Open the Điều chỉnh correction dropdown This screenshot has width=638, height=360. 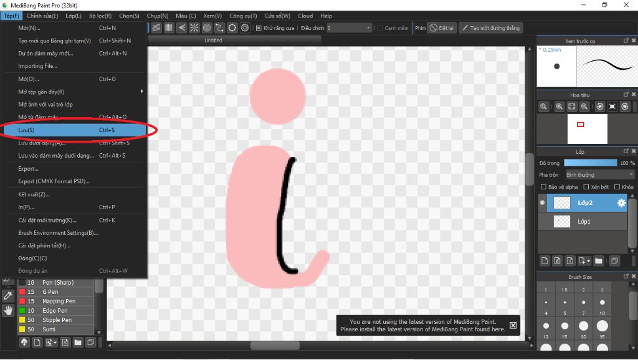[349, 28]
